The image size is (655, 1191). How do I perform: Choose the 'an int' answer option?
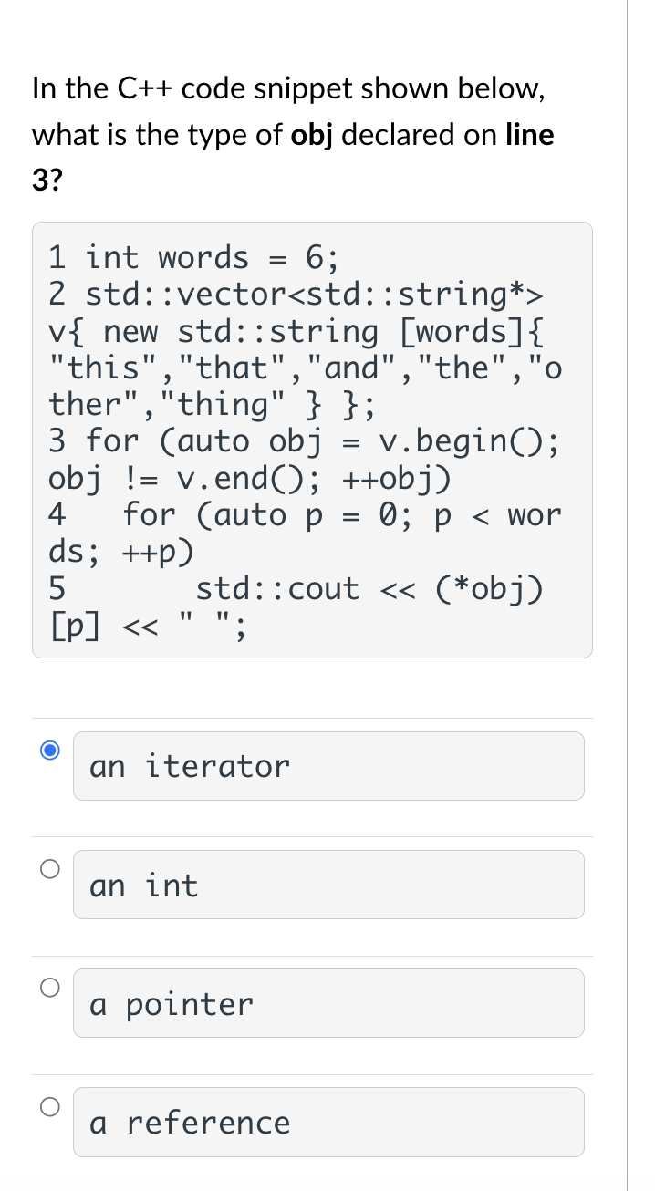(x=50, y=868)
